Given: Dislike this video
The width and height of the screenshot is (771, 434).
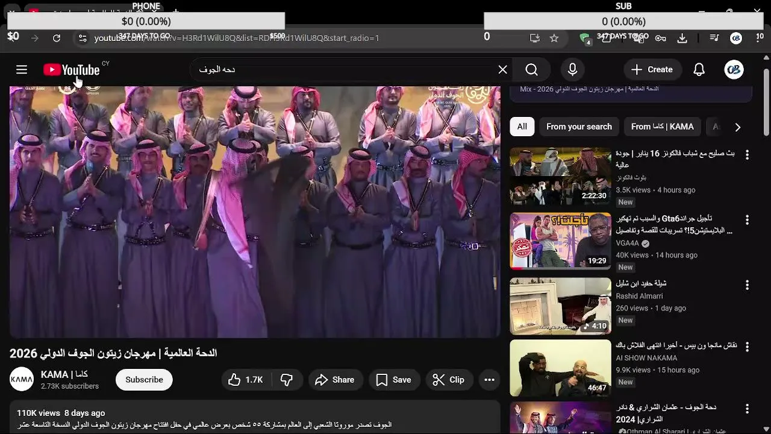Looking at the screenshot, I should click(287, 380).
